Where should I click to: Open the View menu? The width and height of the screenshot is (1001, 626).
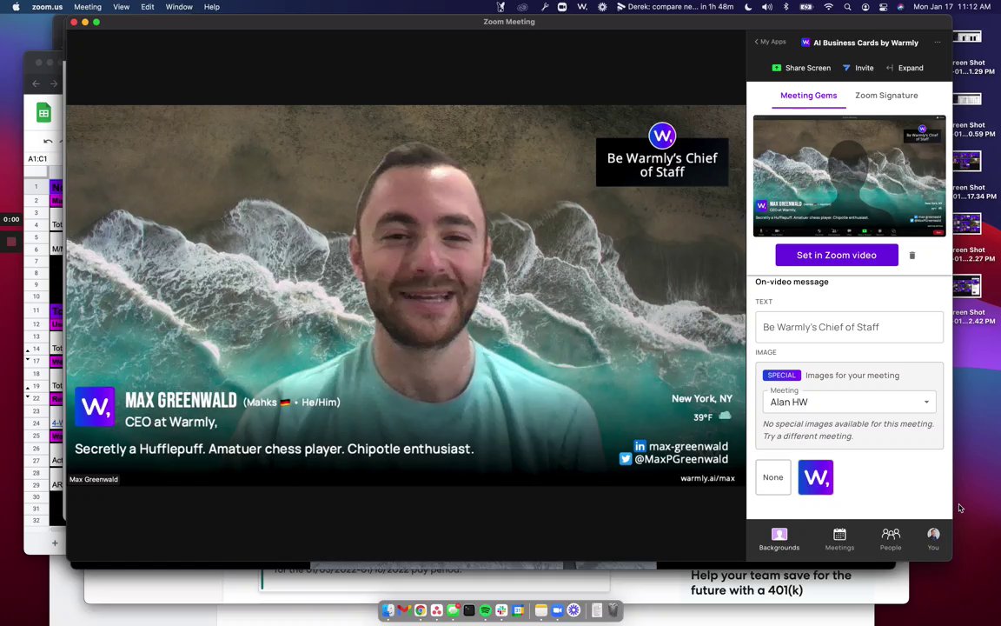(122, 7)
